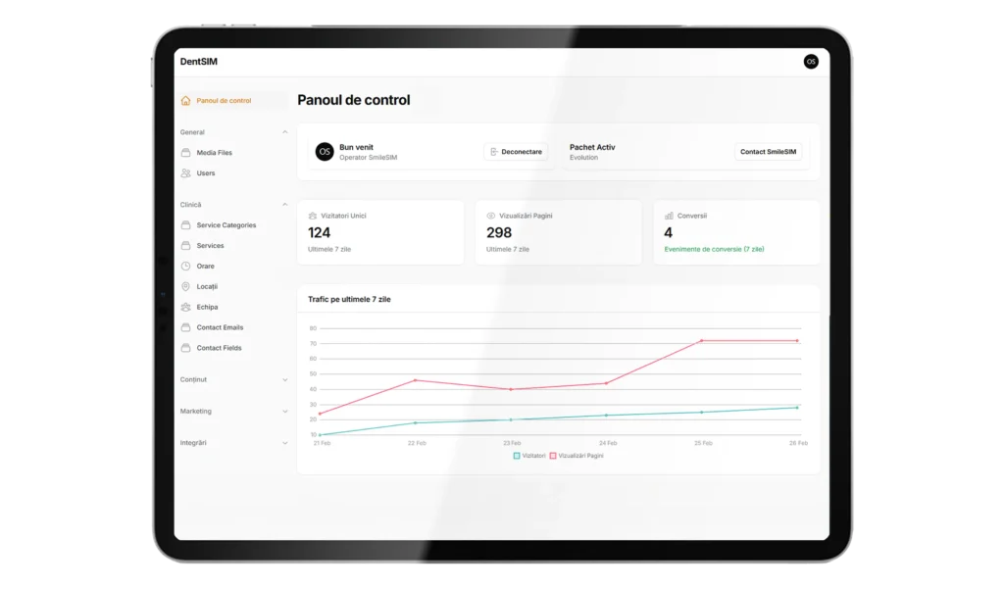Screen dimensions: 1004x590
Task: Click the Orare clock icon
Action: coord(186,266)
